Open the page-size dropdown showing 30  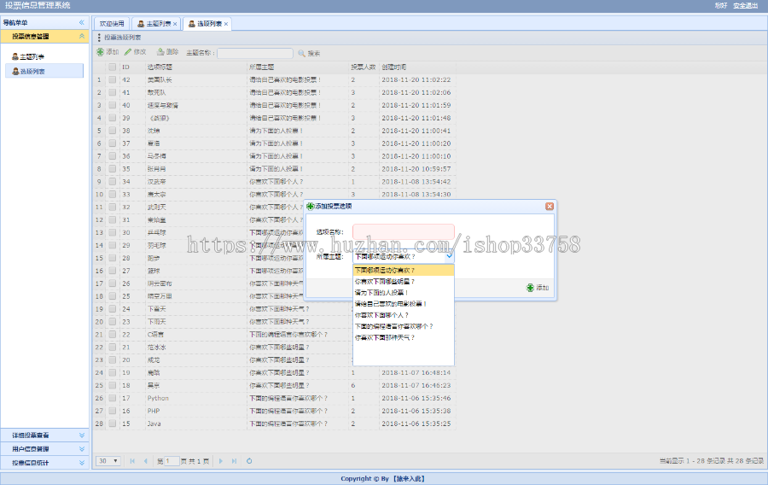click(108, 461)
